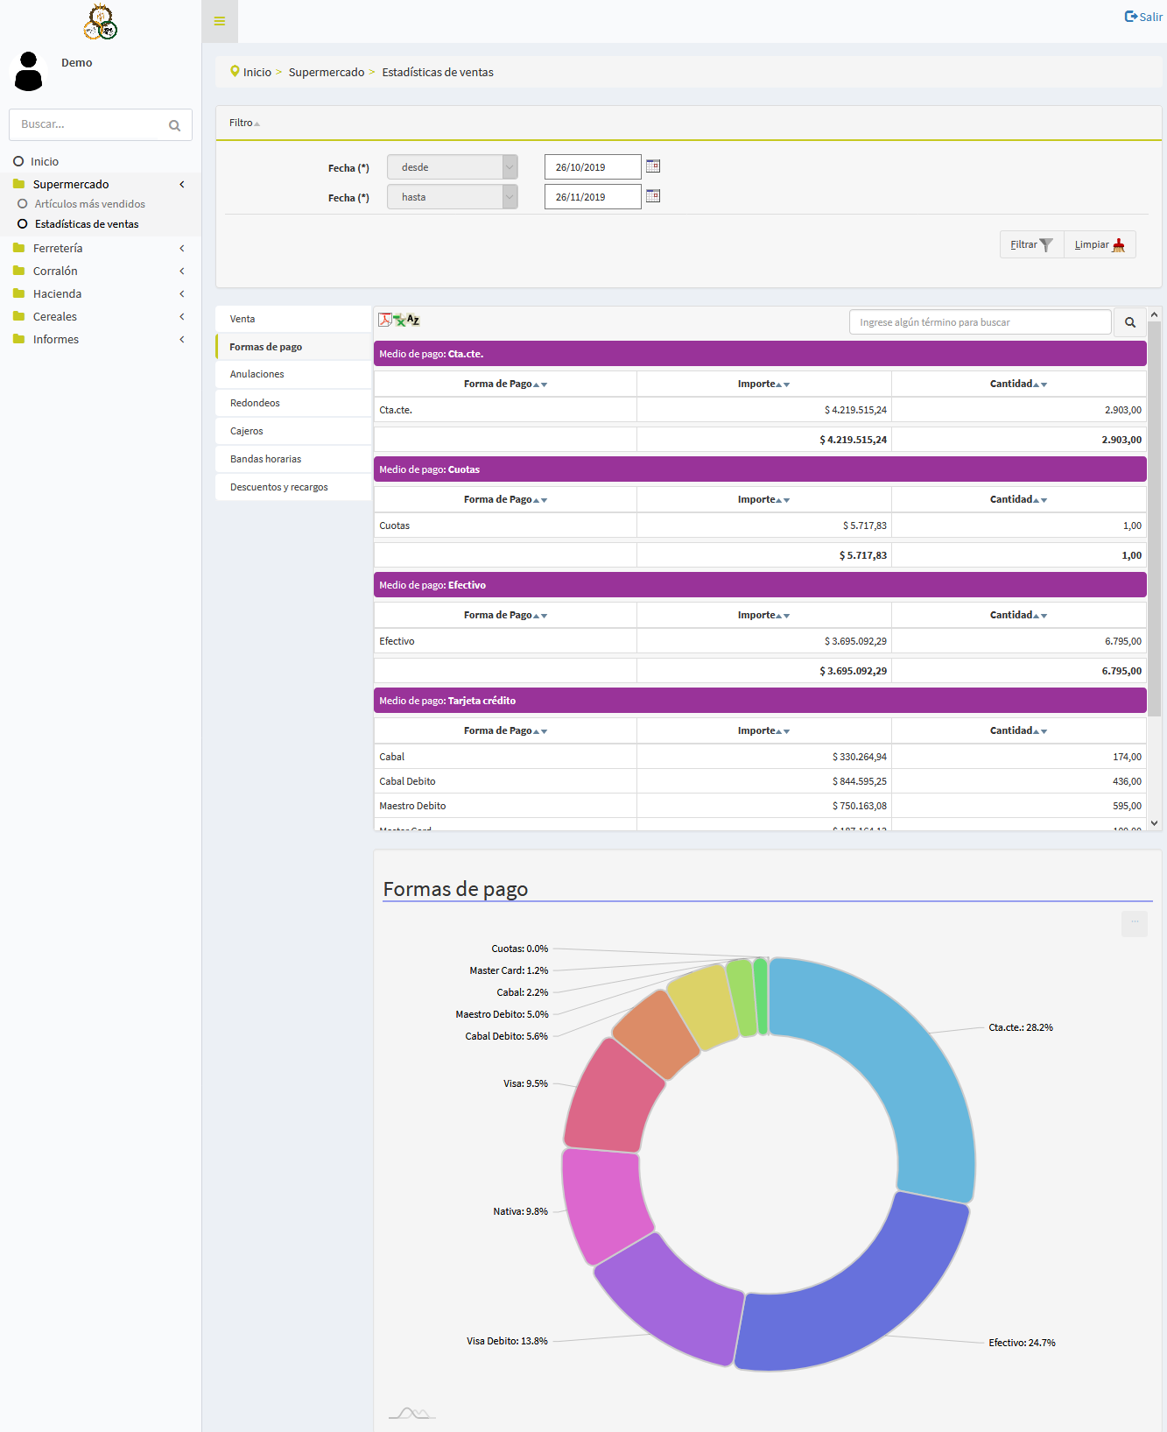Viewport: 1167px width, 1432px height.
Task: Open the Bandas horarias tab
Action: click(x=265, y=459)
